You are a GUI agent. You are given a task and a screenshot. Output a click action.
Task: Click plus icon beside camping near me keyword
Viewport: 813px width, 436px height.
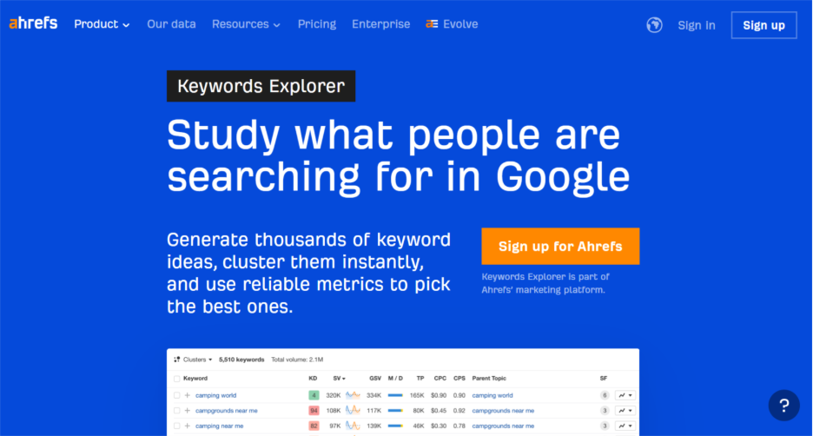187,426
